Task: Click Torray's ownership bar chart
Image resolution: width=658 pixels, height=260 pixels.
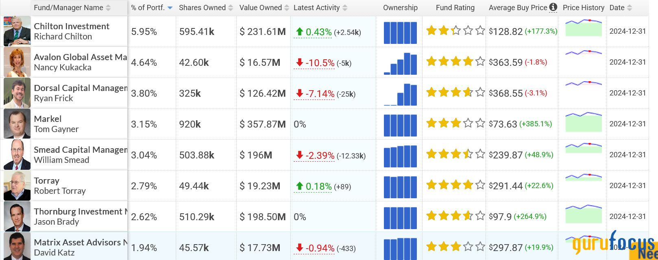Action: coord(400,187)
